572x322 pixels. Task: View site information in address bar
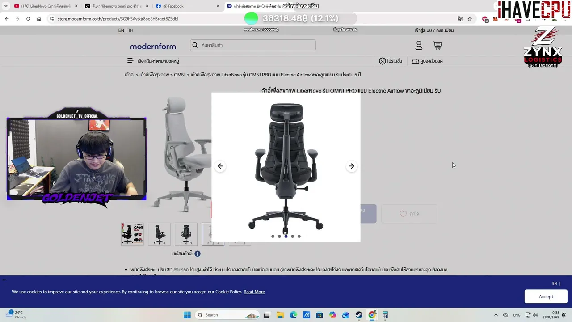(x=52, y=19)
